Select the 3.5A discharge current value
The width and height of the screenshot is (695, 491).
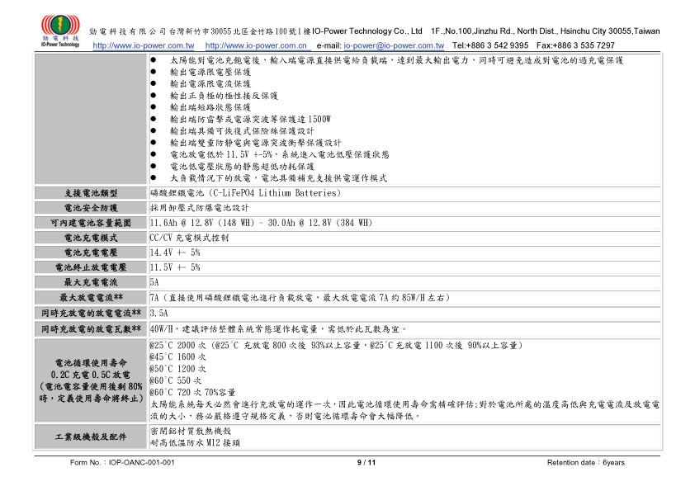tap(159, 313)
